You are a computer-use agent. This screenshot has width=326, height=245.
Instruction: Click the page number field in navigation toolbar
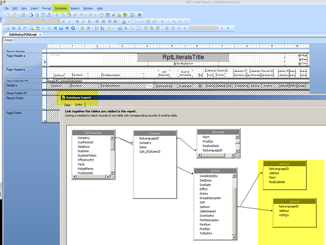pos(204,28)
